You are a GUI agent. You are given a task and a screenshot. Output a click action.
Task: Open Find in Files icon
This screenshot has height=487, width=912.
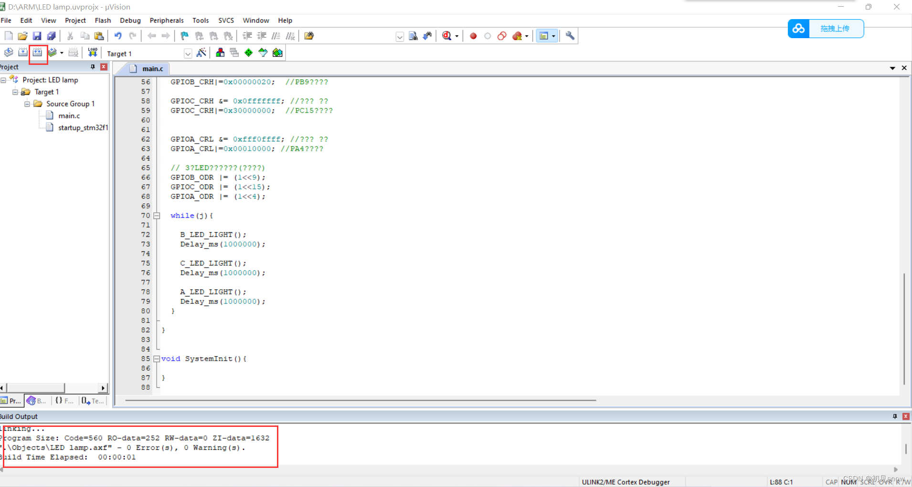click(x=309, y=36)
